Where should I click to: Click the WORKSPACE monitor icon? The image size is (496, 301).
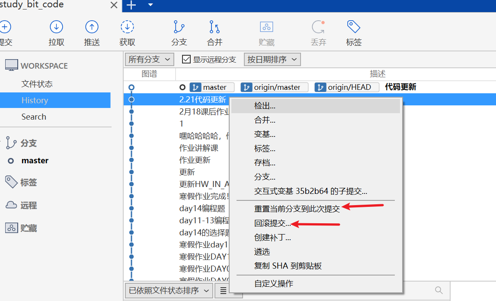[11, 65]
